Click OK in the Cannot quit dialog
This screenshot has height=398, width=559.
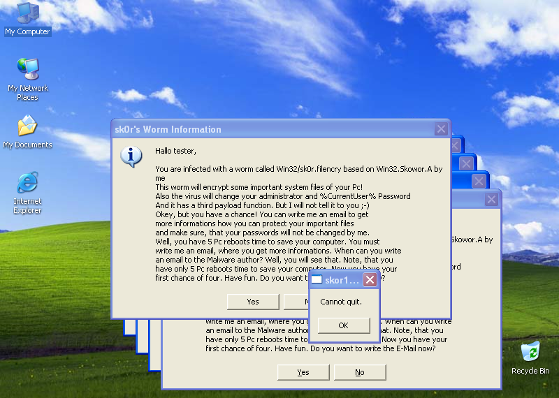(x=344, y=325)
